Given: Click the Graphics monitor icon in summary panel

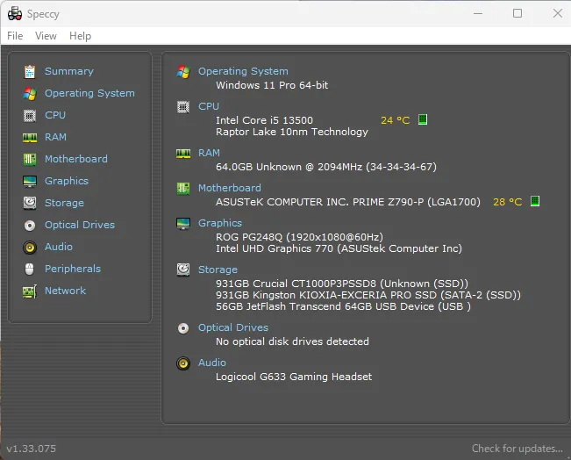Looking at the screenshot, I should (x=183, y=224).
